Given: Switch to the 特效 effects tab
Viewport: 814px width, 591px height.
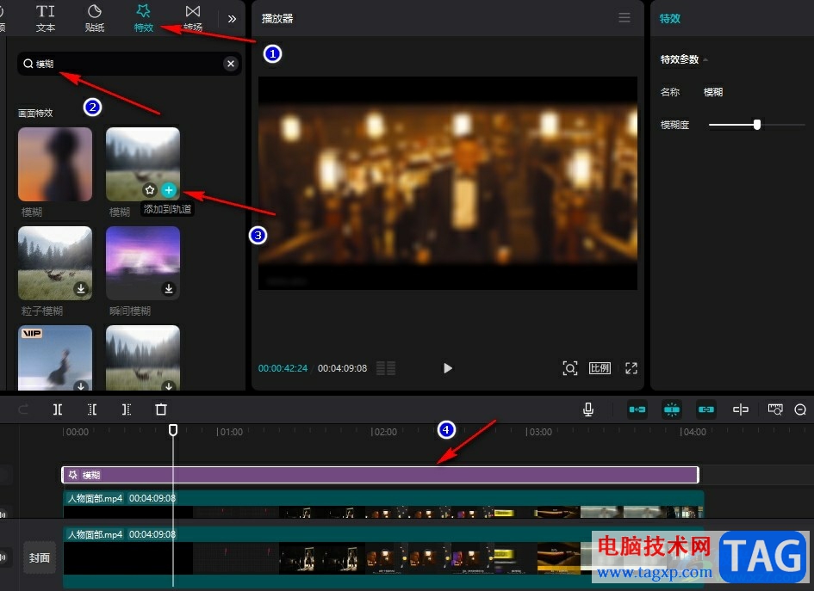Looking at the screenshot, I should (x=143, y=18).
